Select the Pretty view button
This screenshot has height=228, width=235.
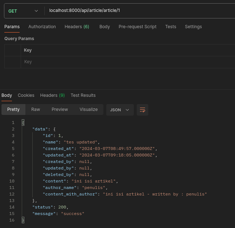click(13, 109)
